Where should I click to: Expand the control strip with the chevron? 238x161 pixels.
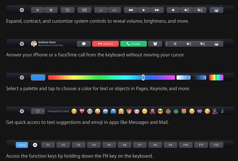pos(167,44)
